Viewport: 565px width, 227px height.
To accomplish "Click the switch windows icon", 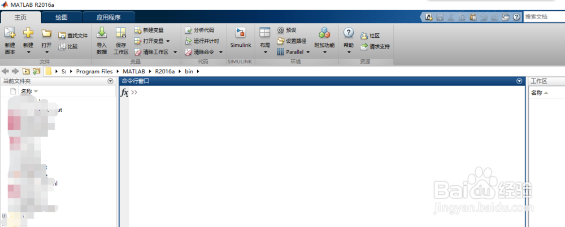I will [x=506, y=16].
